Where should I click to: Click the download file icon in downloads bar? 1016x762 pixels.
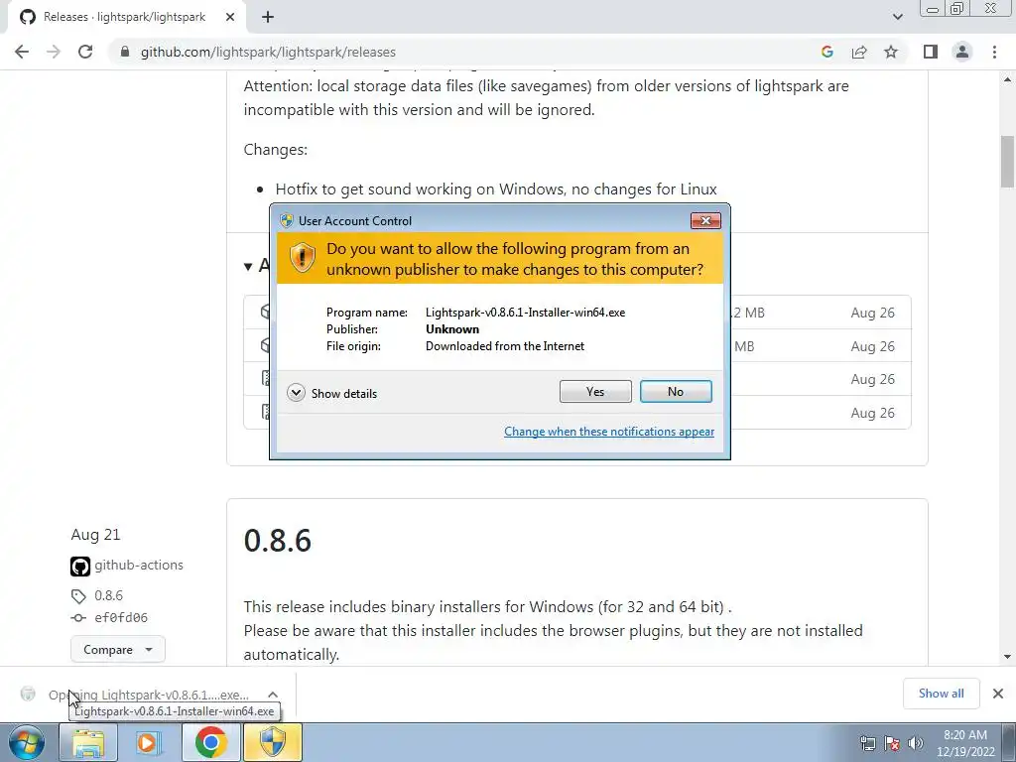[x=28, y=694]
